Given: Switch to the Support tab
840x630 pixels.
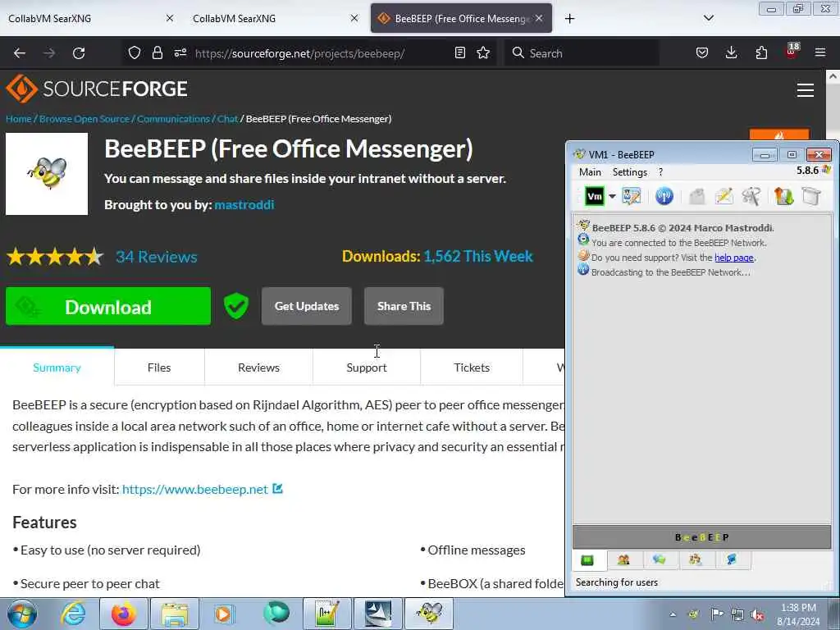Looking at the screenshot, I should click(x=367, y=367).
